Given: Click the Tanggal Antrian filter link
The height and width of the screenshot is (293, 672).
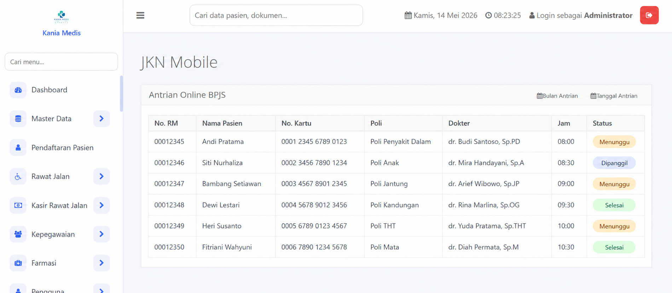Looking at the screenshot, I should [614, 96].
